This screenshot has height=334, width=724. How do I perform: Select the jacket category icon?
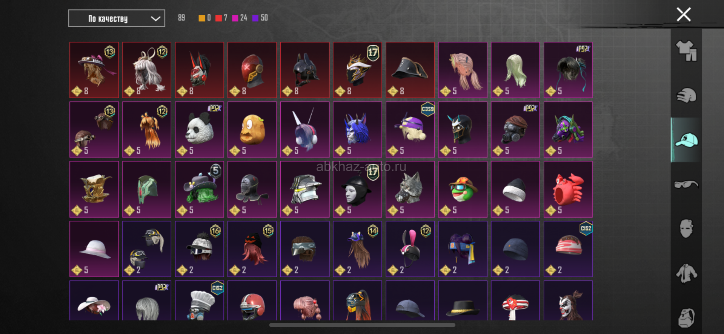point(686,273)
